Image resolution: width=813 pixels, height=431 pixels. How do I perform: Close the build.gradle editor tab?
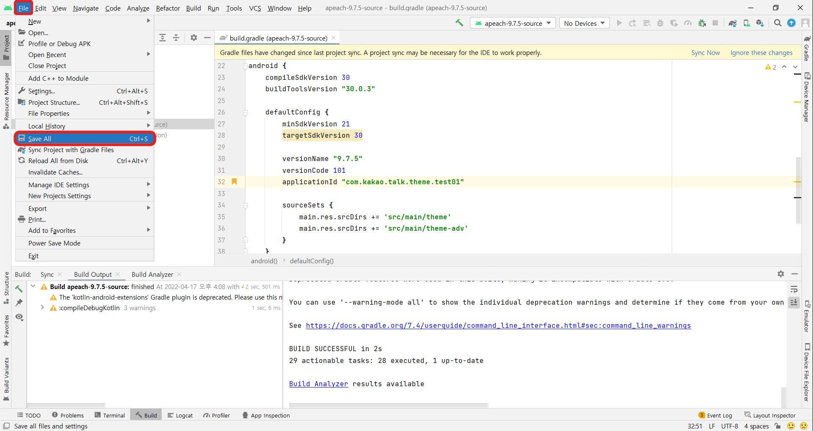[x=333, y=38]
